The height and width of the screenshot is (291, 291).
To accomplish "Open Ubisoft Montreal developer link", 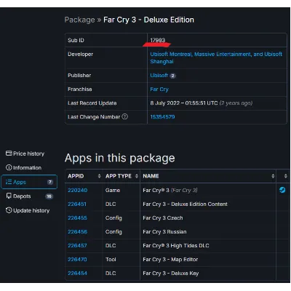I will pyautogui.click(x=171, y=54).
